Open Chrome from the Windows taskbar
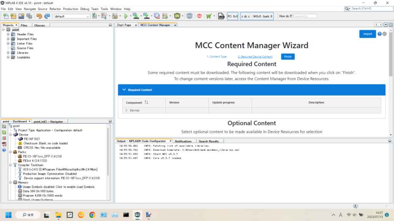Viewport: 394px width, 221px height. point(92,215)
